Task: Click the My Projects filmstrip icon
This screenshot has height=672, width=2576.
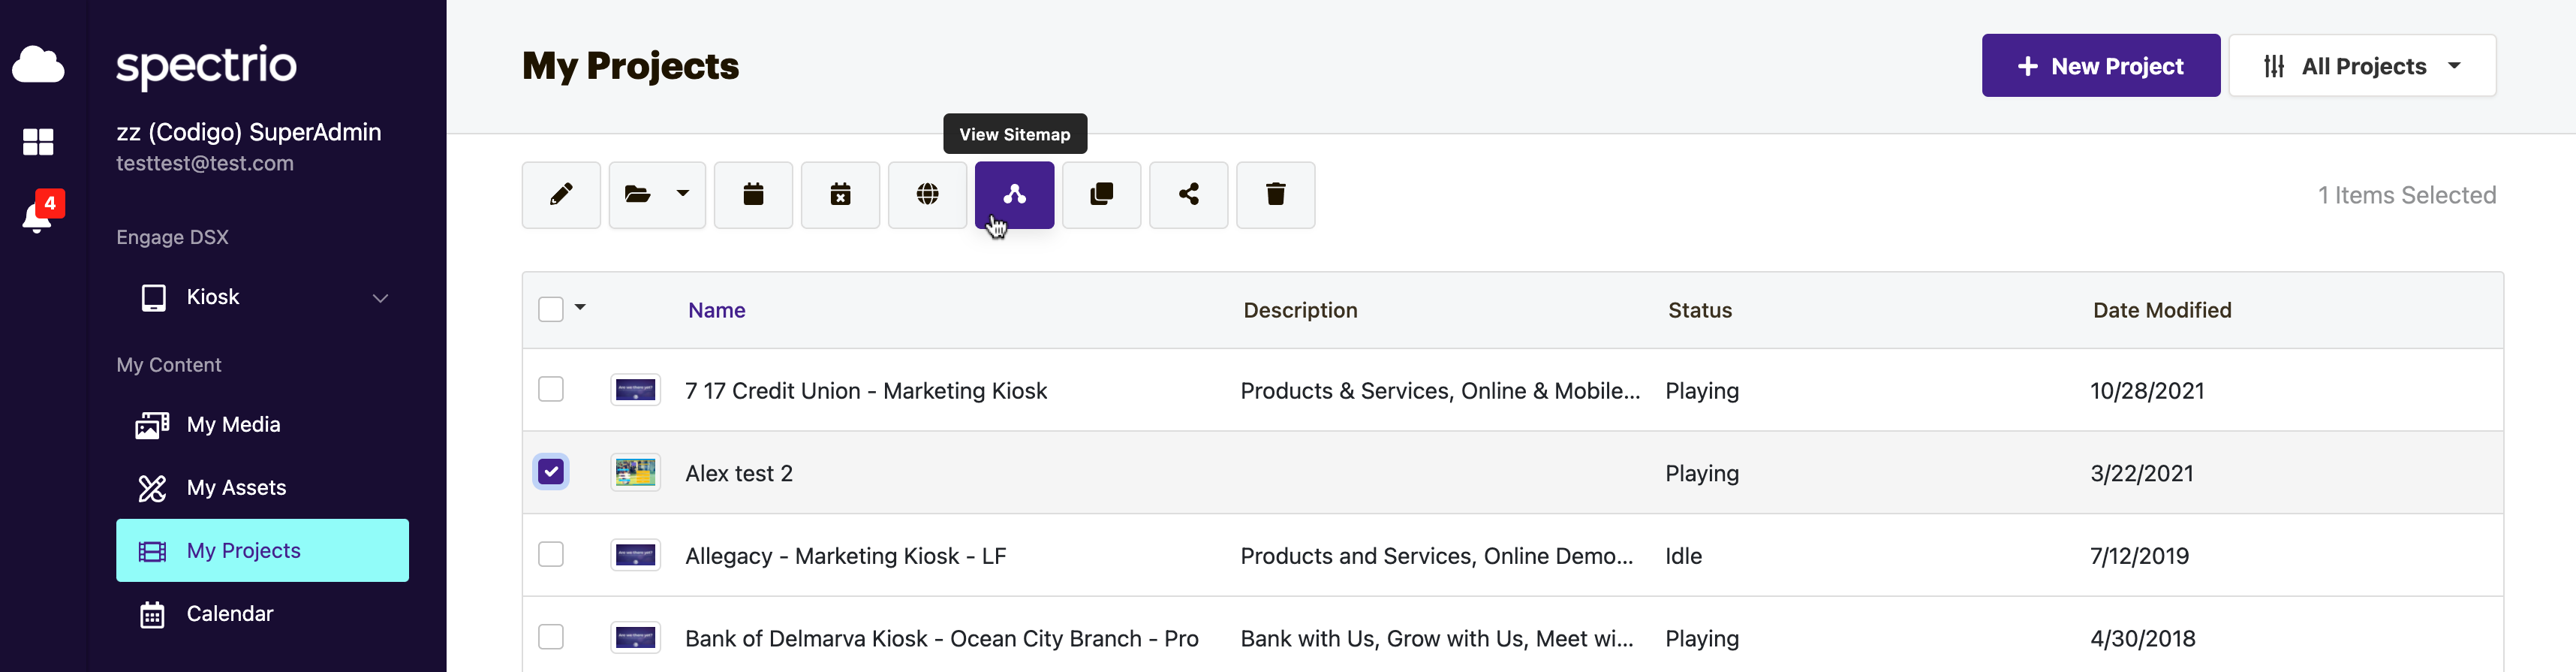Action: coord(152,551)
